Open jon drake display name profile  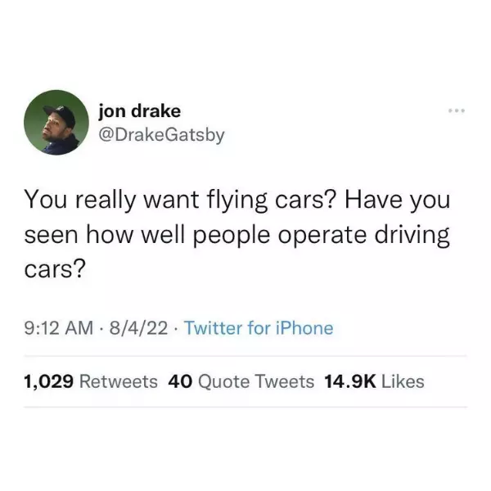(x=140, y=111)
